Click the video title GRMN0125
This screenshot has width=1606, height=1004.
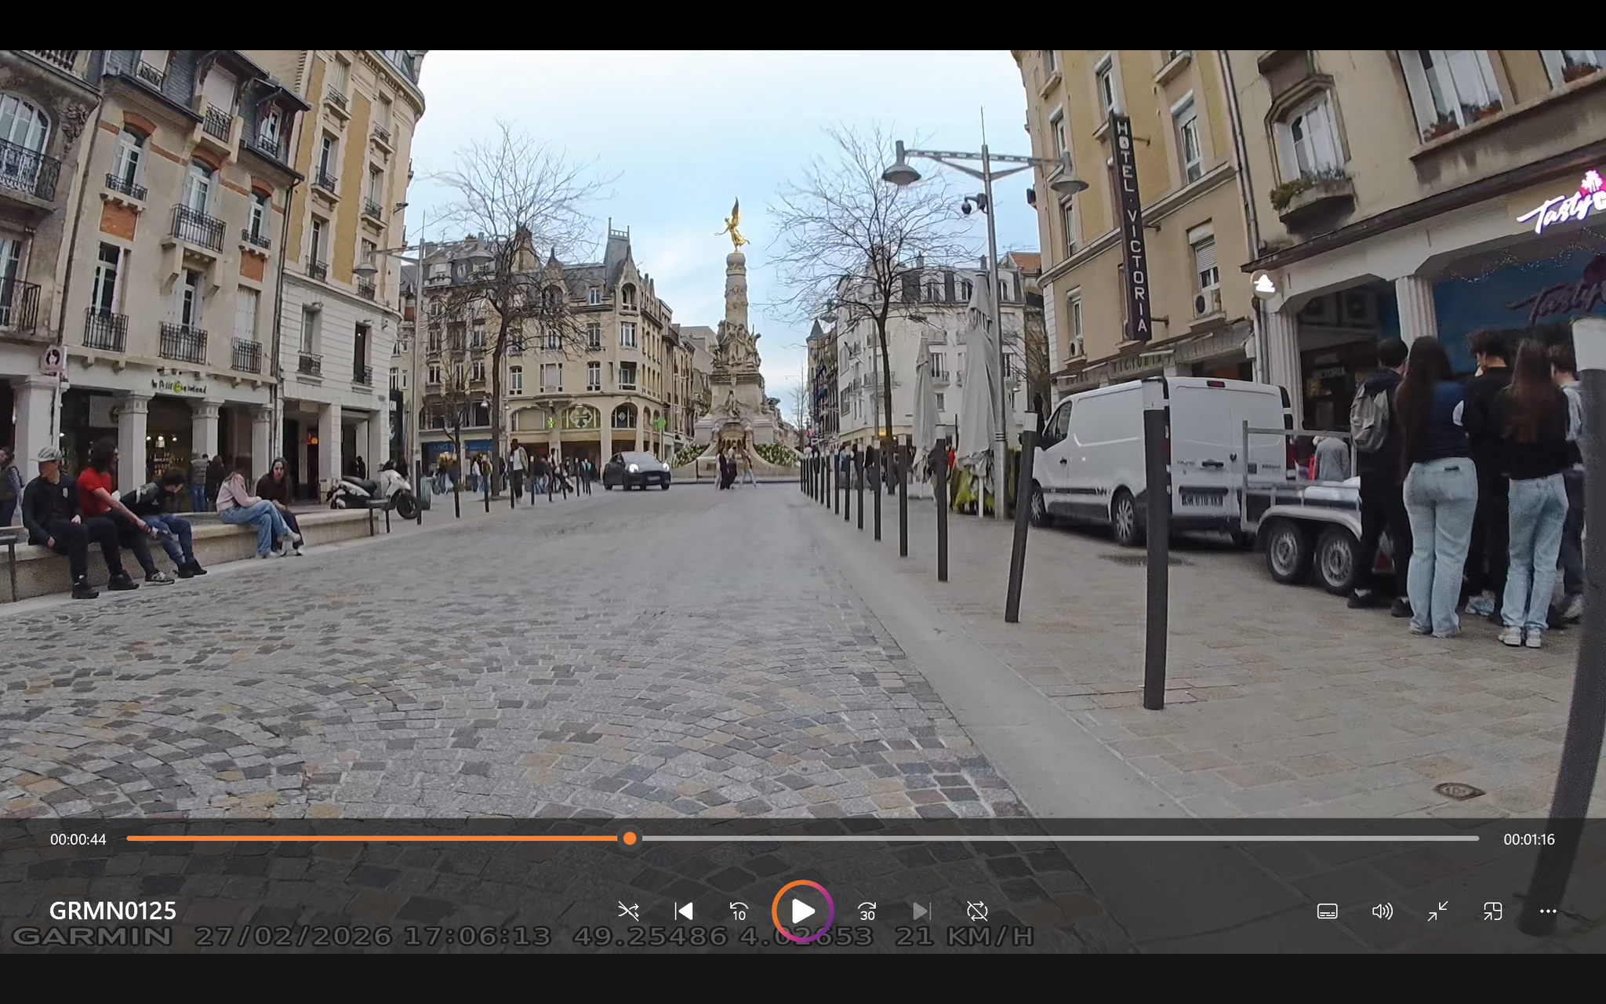(x=113, y=911)
